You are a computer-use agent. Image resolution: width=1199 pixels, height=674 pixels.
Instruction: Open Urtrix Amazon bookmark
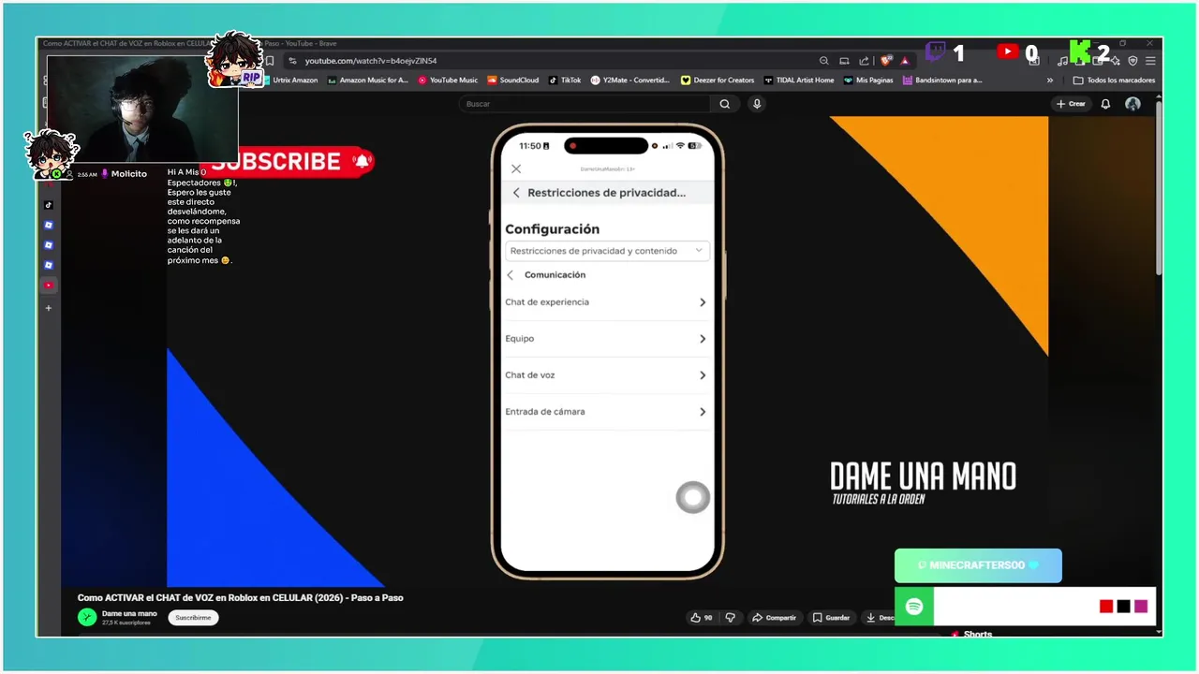(x=289, y=81)
